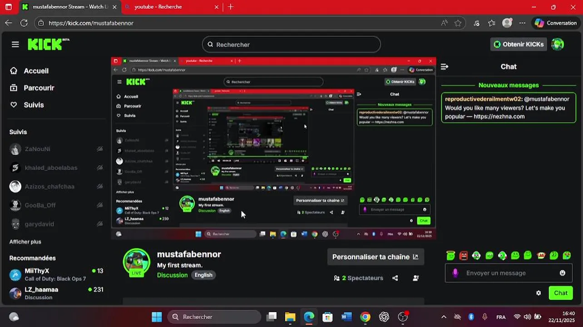Screen dimensions: 583x327
Task: Insert the laughing red-hat emote
Action: pyautogui.click(x=541, y=256)
